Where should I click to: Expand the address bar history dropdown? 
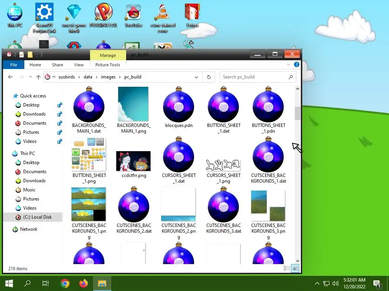[196, 77]
